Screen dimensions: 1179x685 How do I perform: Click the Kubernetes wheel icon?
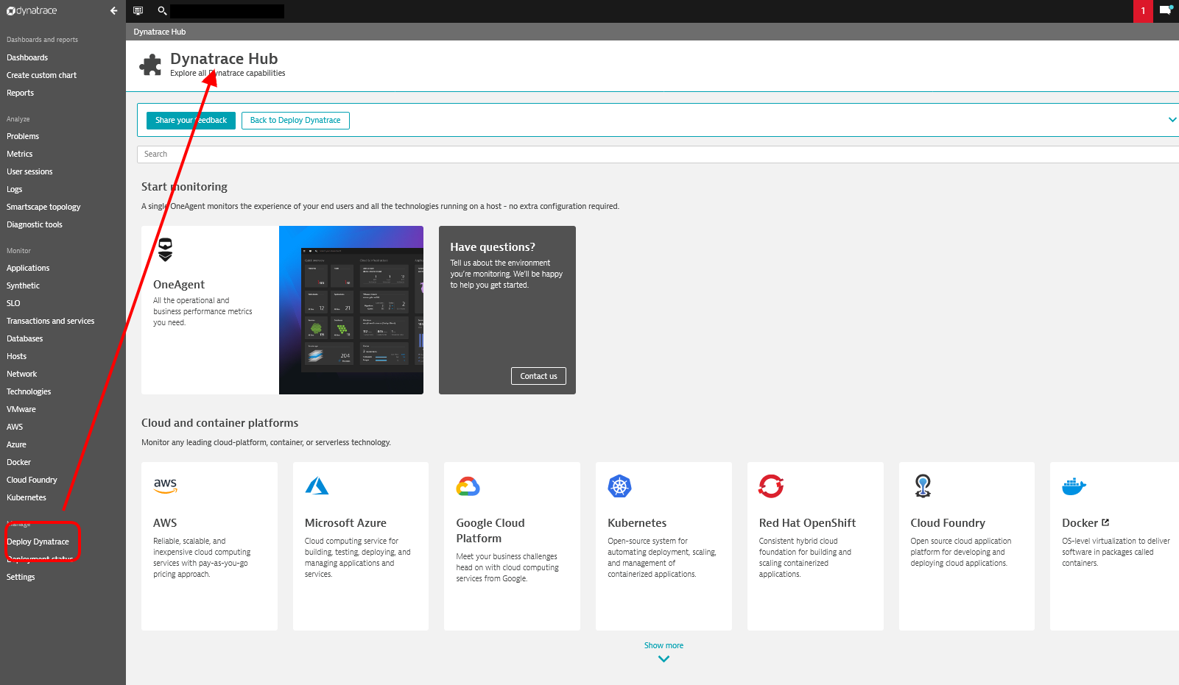[619, 486]
